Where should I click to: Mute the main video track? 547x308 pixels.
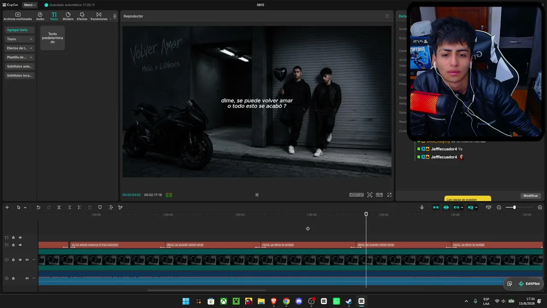tap(27, 260)
